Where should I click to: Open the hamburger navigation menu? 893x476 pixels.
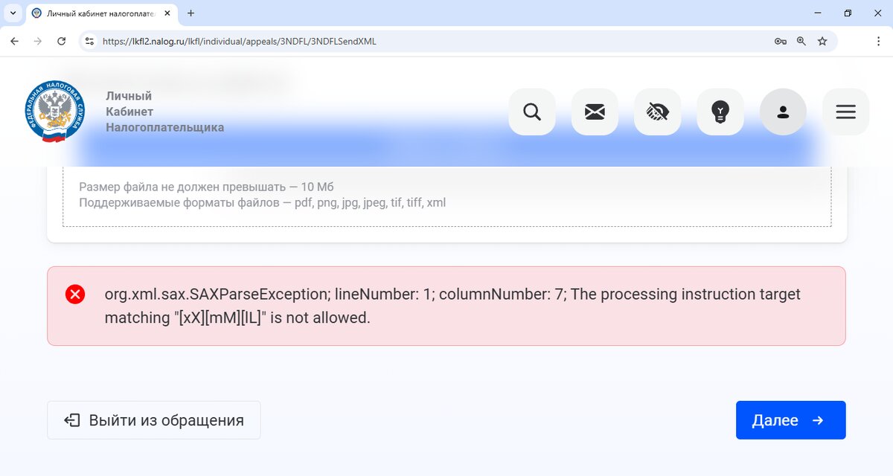[845, 112]
